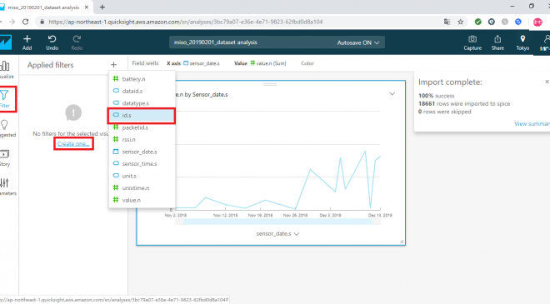Click the Nov 12, 2018 axis label
This screenshot has height=304, width=550.
[x=225, y=215]
